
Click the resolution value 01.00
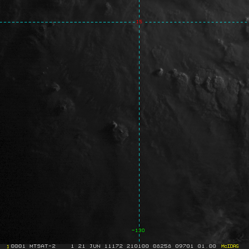coord(207,246)
